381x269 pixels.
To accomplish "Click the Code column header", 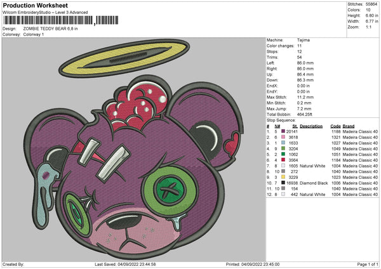I will (335, 126).
